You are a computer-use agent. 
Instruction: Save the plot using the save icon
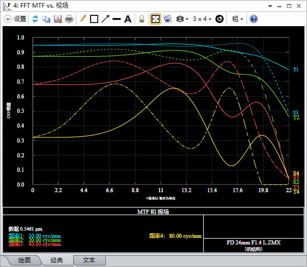(58, 19)
